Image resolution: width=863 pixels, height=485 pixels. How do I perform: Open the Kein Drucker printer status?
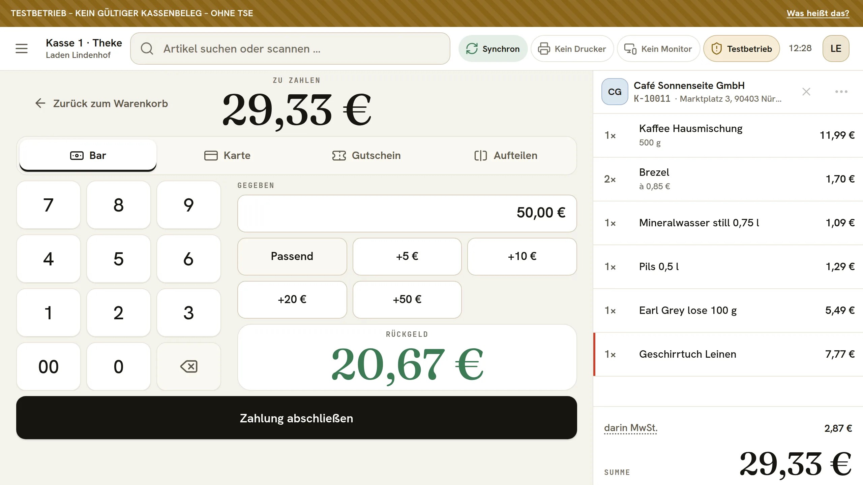tap(572, 48)
